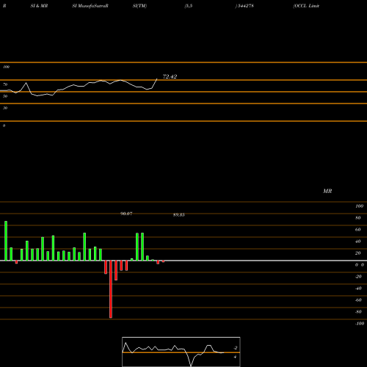Select the 'SI MunafaSutraR' header text
367x367 pixels.
[90, 6]
